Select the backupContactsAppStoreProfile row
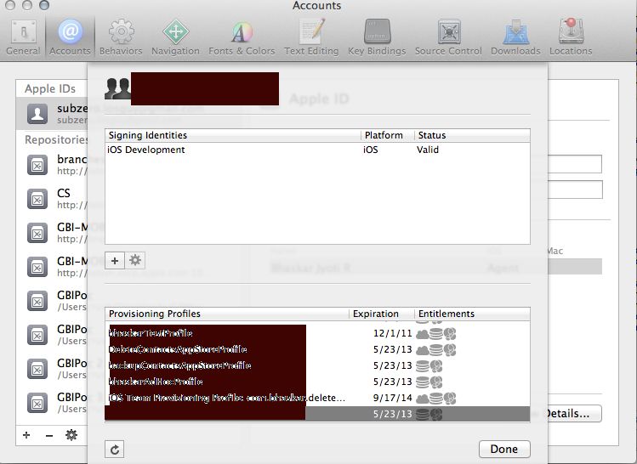 317,365
